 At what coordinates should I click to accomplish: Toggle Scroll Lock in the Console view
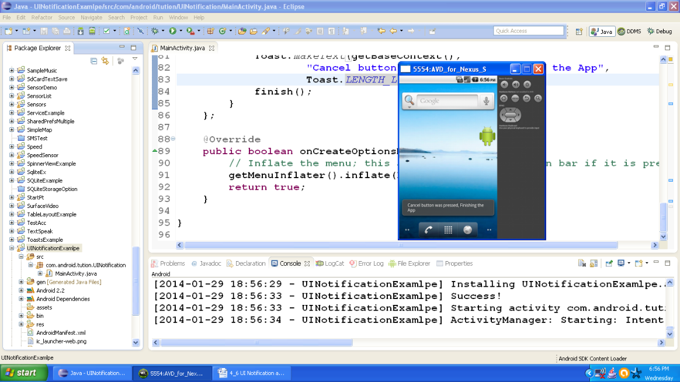pos(593,263)
